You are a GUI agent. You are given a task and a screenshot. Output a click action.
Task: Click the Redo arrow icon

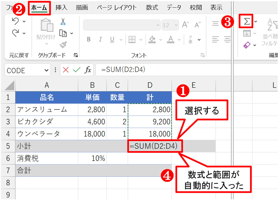[x=15, y=33]
